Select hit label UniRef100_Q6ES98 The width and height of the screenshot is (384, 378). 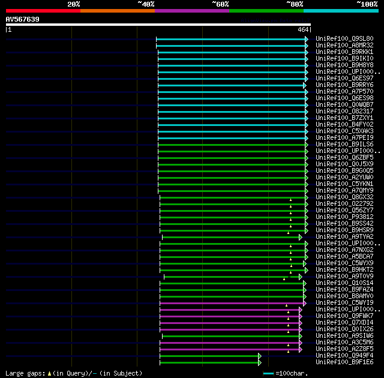click(x=344, y=98)
